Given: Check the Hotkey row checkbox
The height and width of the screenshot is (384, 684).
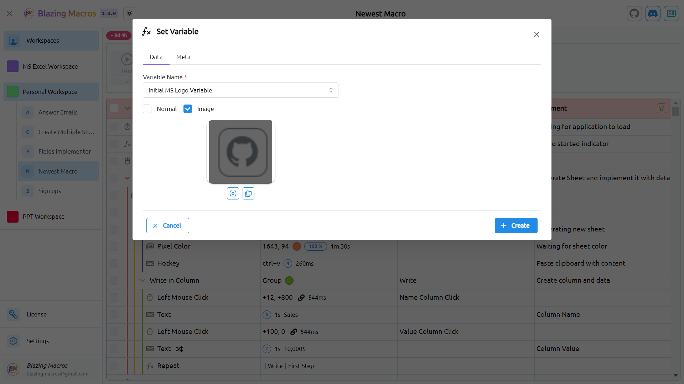Looking at the screenshot, I should [114, 263].
